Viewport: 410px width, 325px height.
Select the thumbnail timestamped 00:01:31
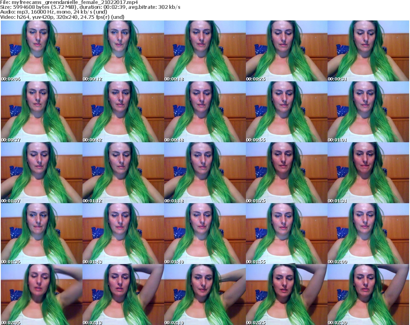368,173
